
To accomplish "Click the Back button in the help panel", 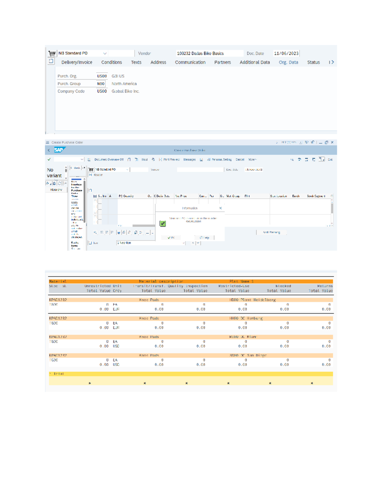I will pyautogui.click(x=76, y=168).
